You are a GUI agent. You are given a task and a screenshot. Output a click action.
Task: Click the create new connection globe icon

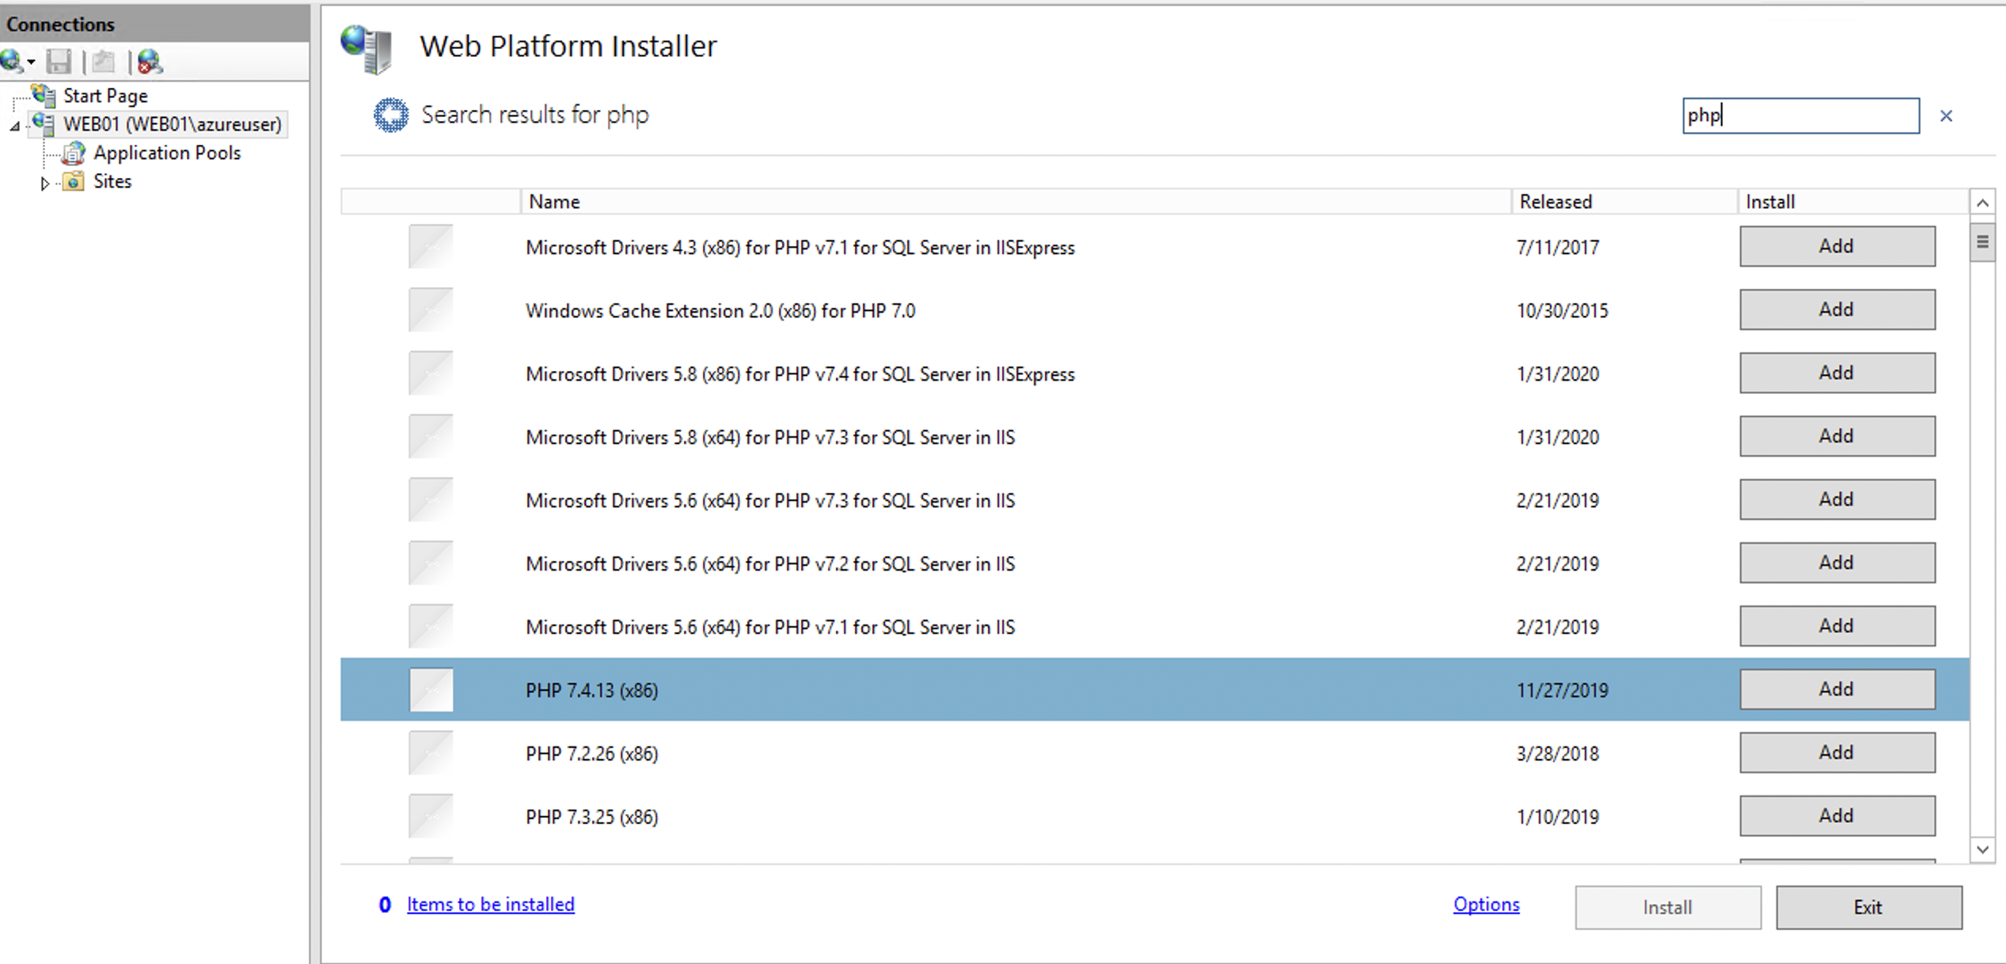(11, 61)
